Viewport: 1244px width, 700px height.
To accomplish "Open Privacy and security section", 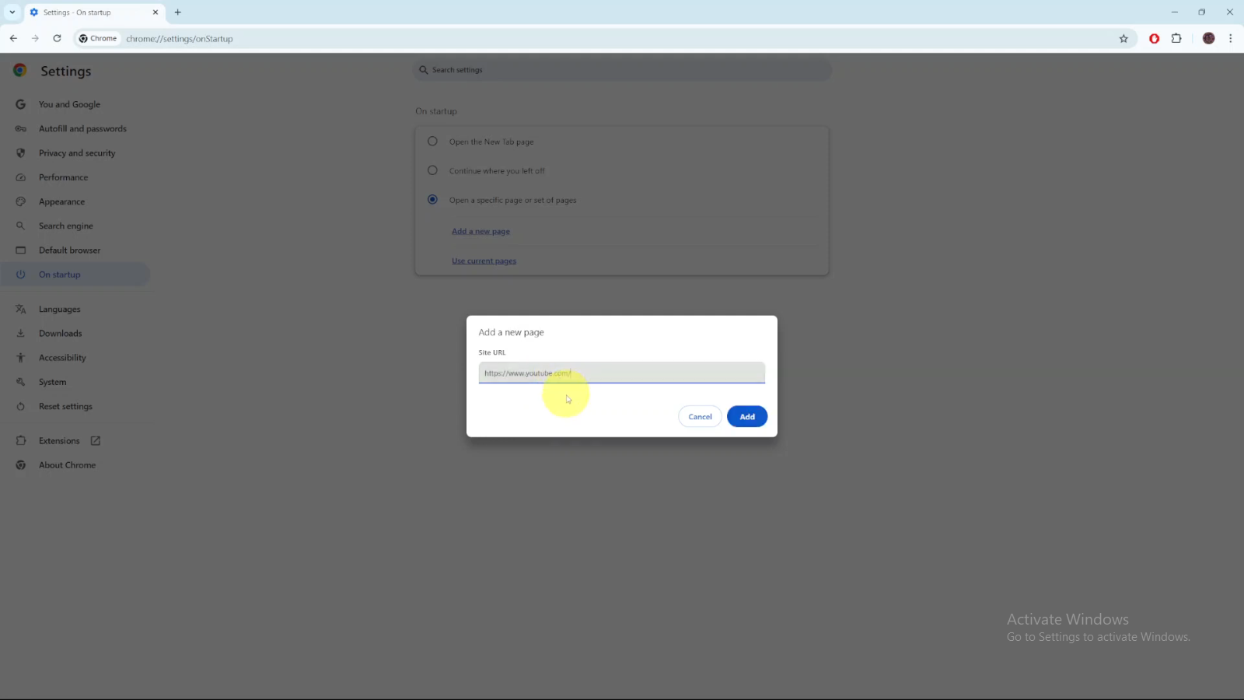I will coord(77,153).
